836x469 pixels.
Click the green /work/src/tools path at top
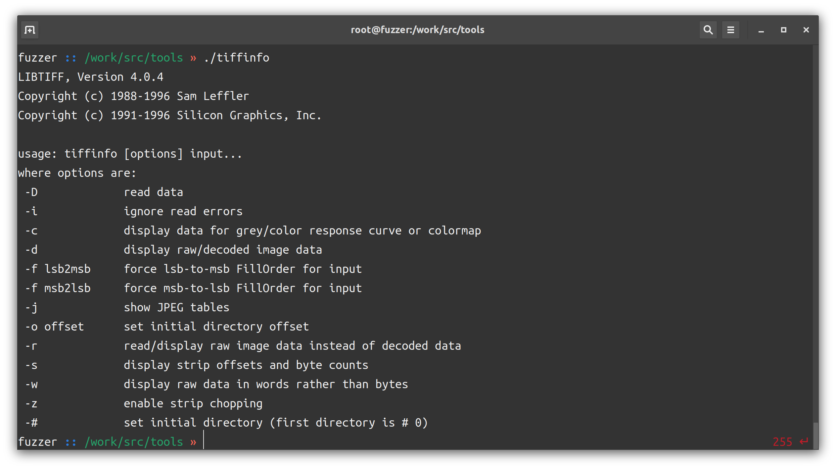pyautogui.click(x=134, y=58)
